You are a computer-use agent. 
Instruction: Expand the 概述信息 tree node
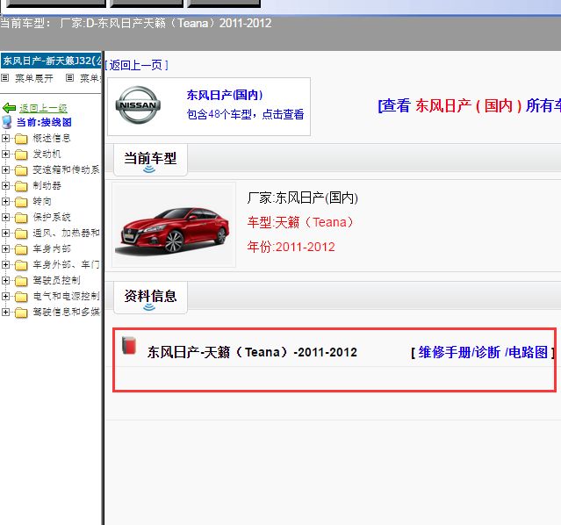(5, 138)
